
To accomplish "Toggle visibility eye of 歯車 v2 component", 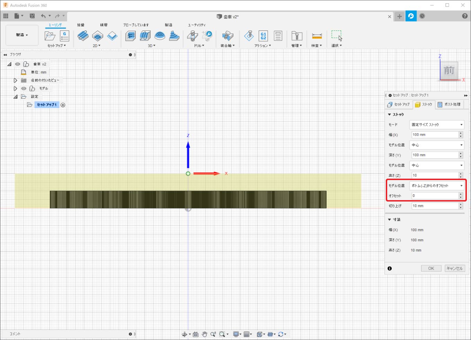I will click(x=18, y=64).
